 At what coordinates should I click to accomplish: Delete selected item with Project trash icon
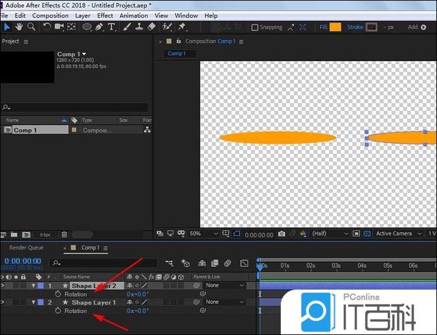point(63,235)
